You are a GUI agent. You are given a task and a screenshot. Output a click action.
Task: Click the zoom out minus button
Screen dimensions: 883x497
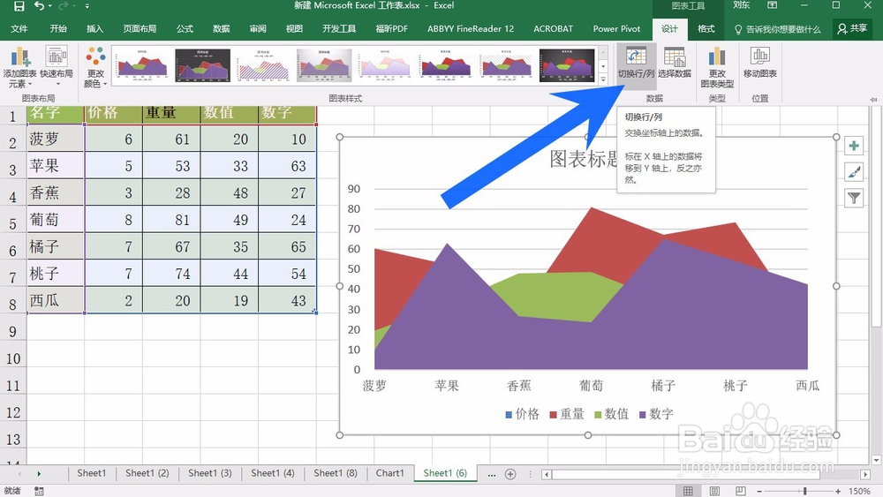(x=759, y=492)
